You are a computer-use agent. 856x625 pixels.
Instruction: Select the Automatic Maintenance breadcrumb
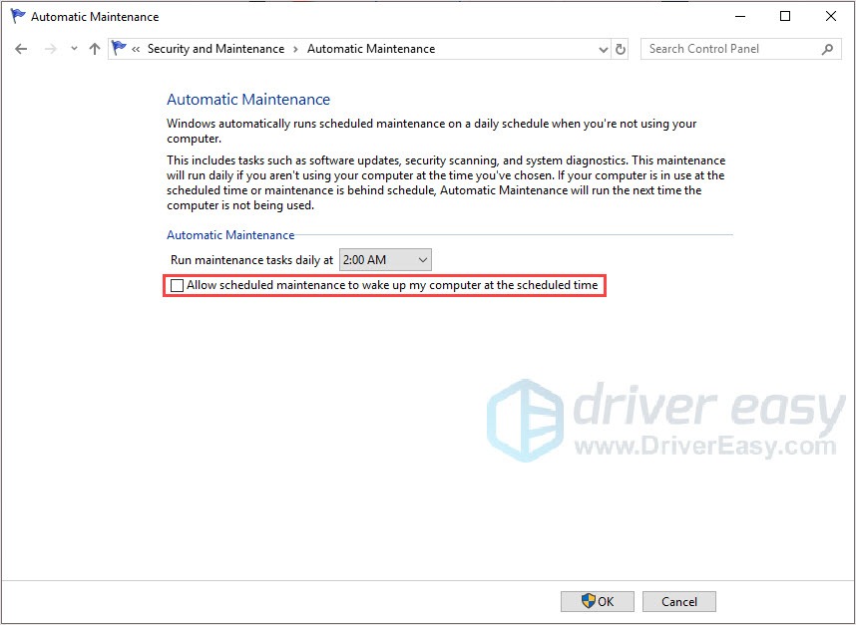371,49
